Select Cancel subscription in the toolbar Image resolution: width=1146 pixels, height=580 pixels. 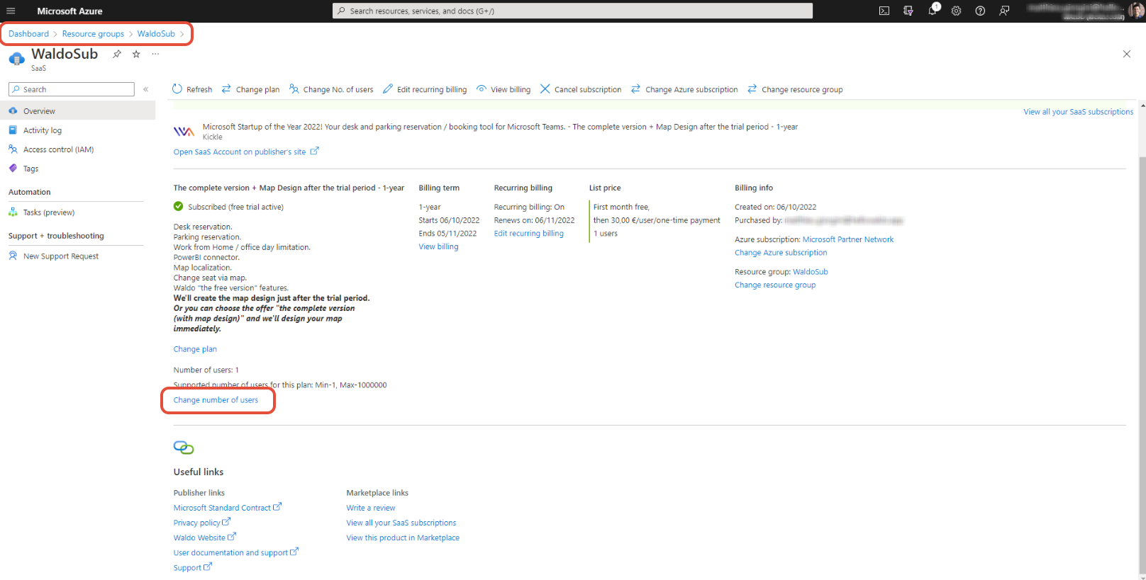pos(581,89)
